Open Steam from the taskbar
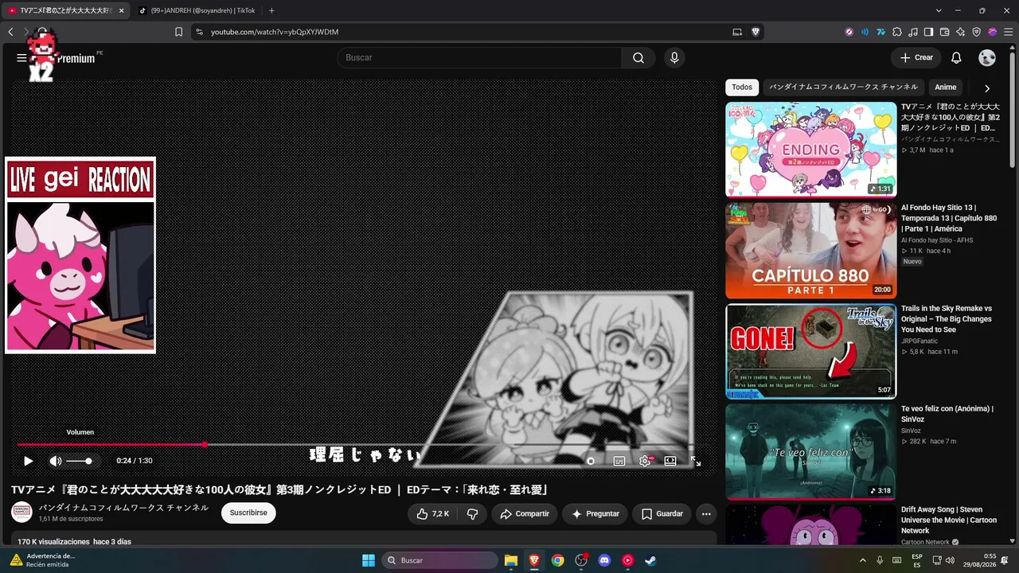Image resolution: width=1019 pixels, height=573 pixels. pyautogui.click(x=650, y=560)
